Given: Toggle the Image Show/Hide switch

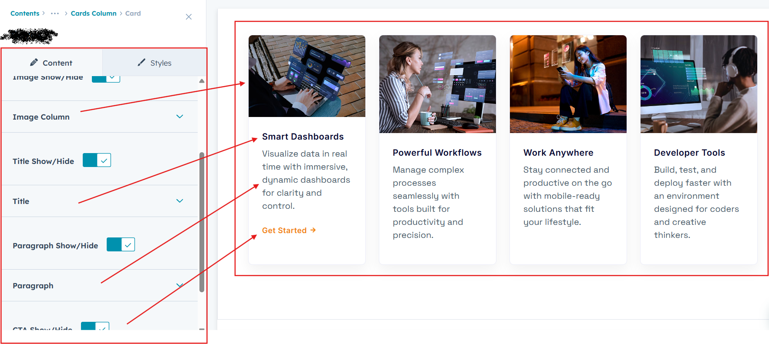Looking at the screenshot, I should click(106, 78).
